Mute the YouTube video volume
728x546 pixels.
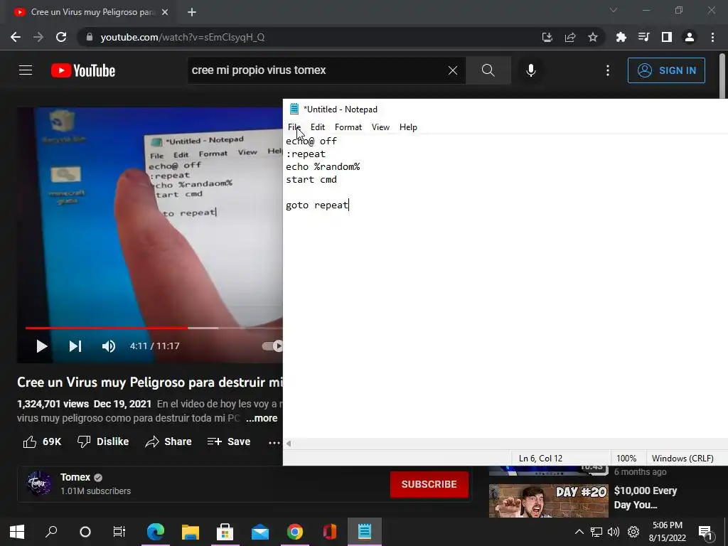pos(109,346)
